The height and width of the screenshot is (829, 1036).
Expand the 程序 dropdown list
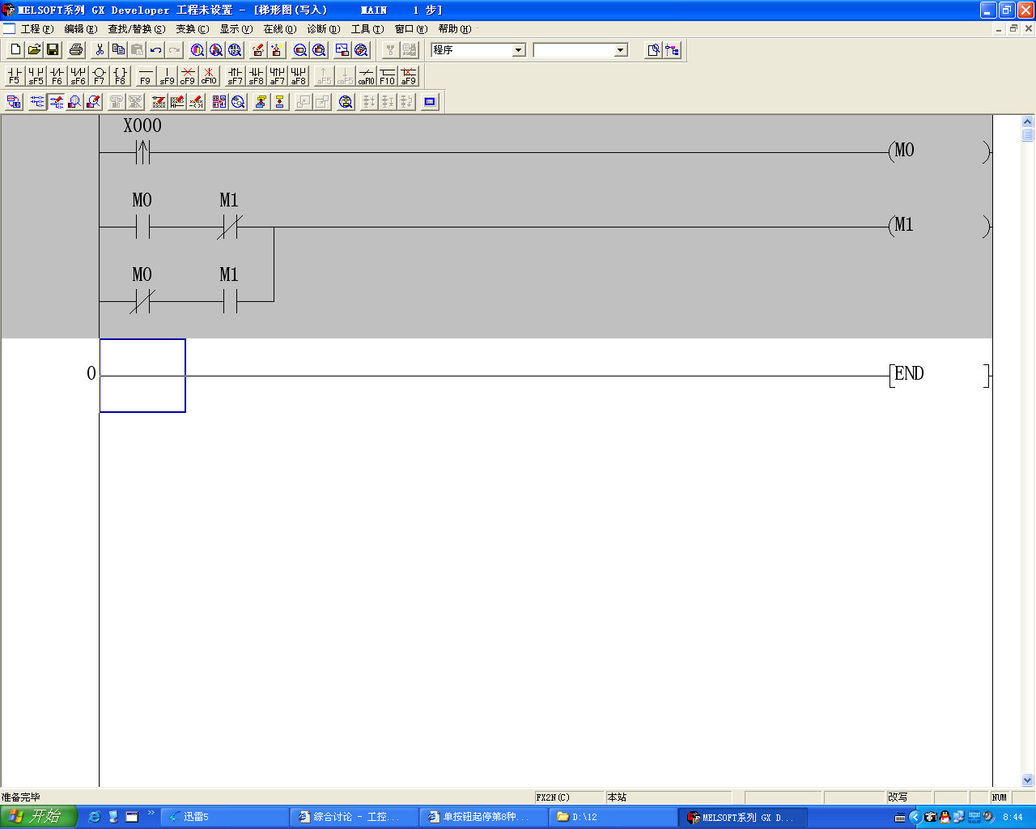coord(519,50)
